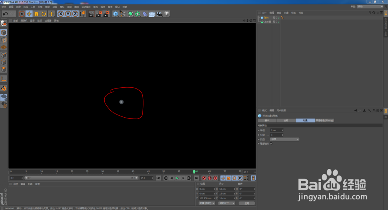The width and height of the screenshot is (388, 210).
Task: Go to the end of animation
Action: point(196,178)
